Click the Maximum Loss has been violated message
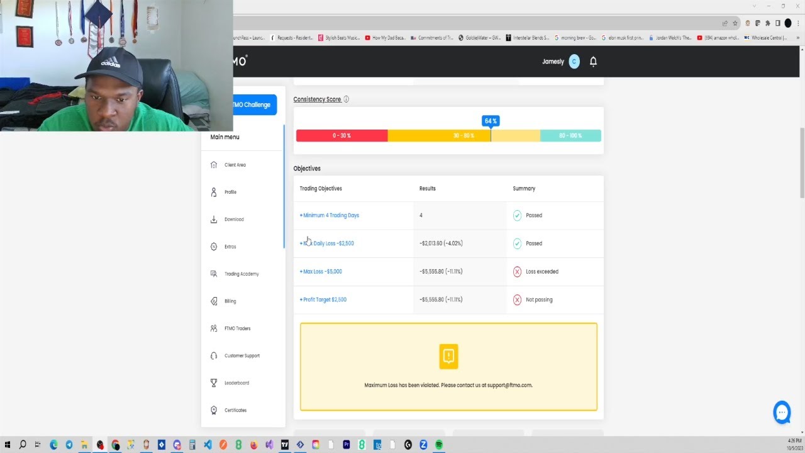 (x=448, y=385)
